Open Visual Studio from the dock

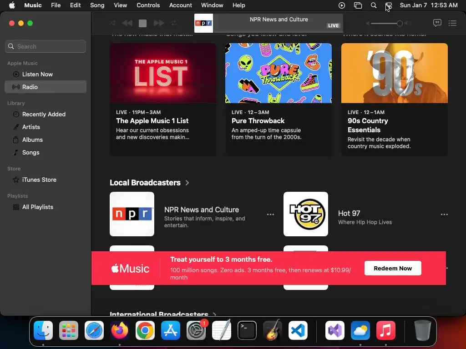[x=334, y=330]
